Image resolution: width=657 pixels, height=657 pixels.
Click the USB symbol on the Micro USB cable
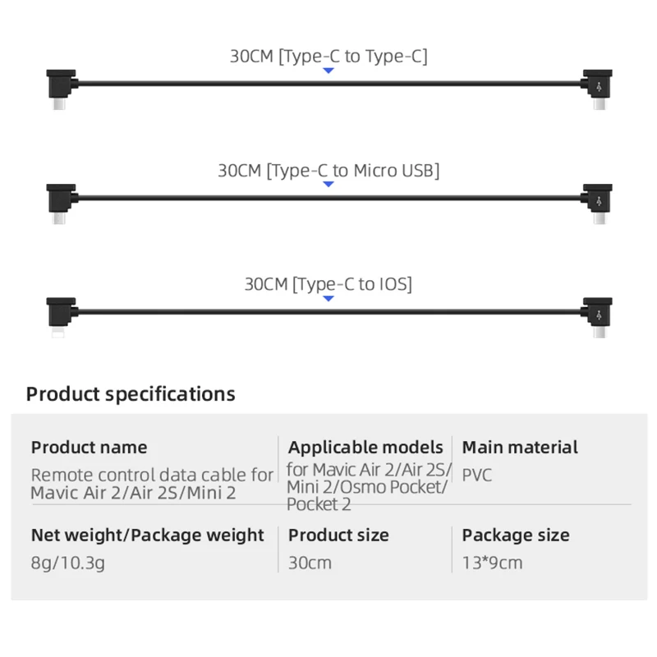tap(600, 199)
